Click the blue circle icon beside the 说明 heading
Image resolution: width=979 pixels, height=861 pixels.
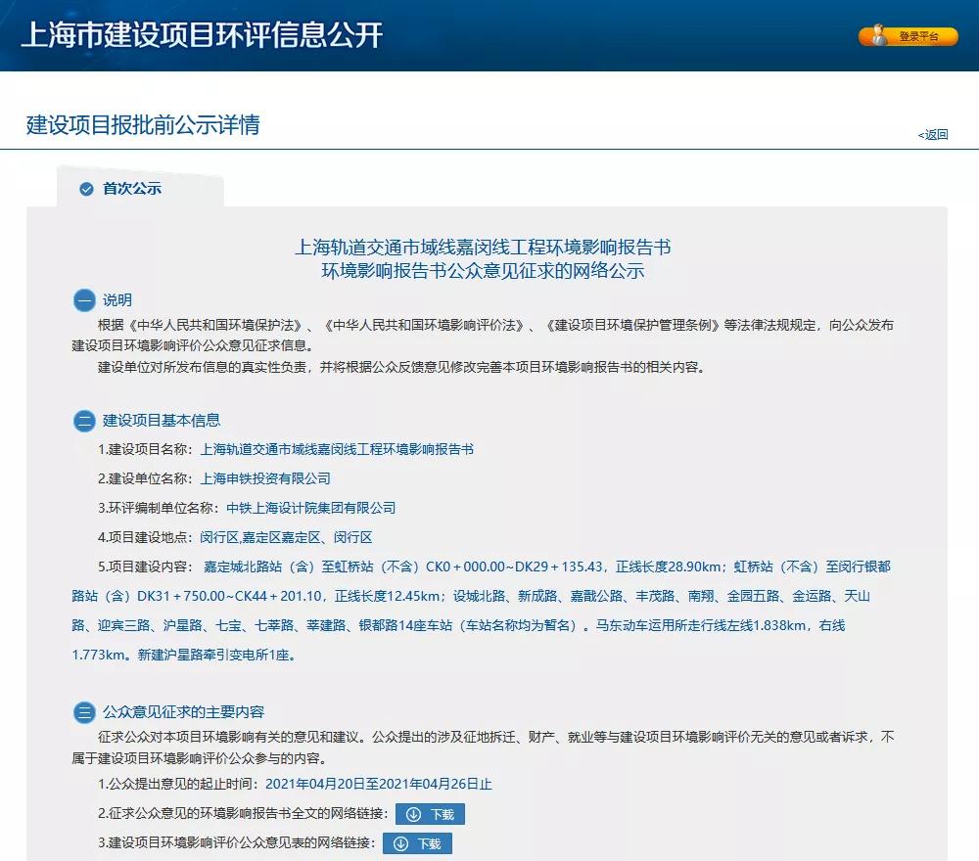[84, 300]
